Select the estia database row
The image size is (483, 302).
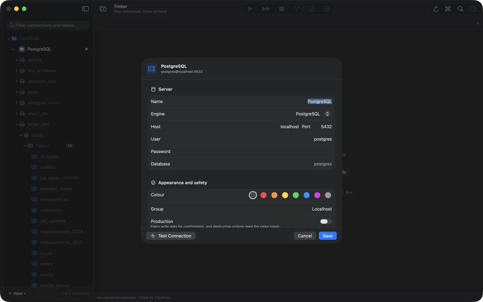click(48, 92)
